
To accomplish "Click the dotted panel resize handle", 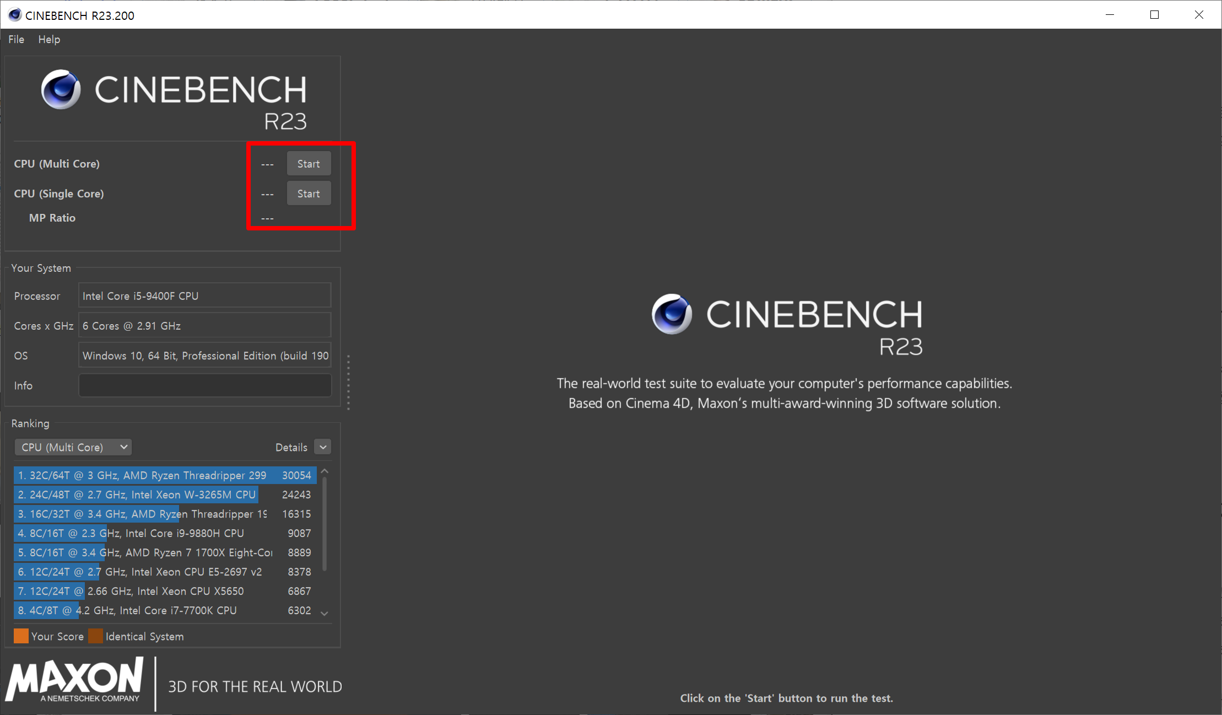I will click(348, 383).
